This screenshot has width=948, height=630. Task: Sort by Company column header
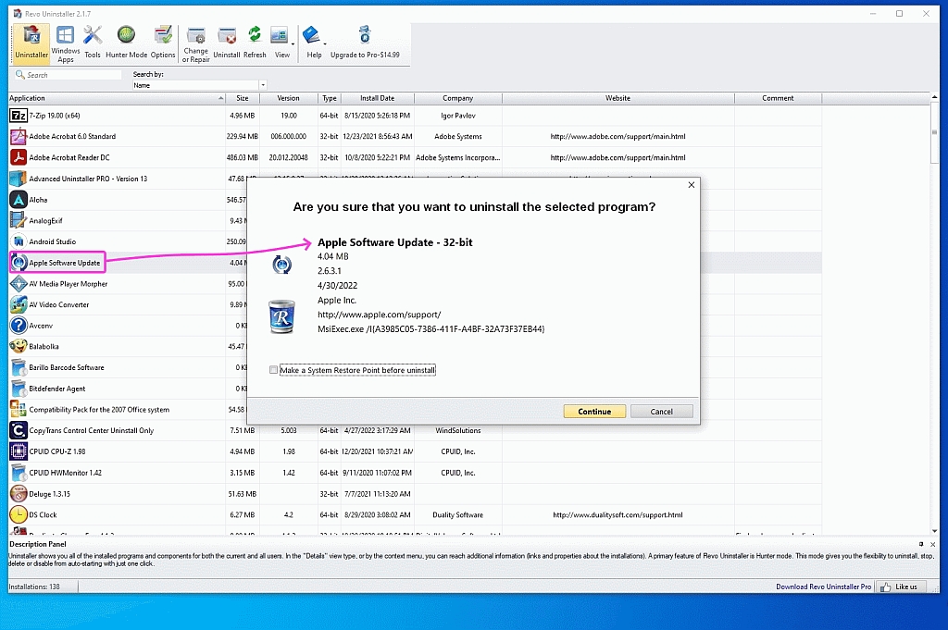coord(457,98)
